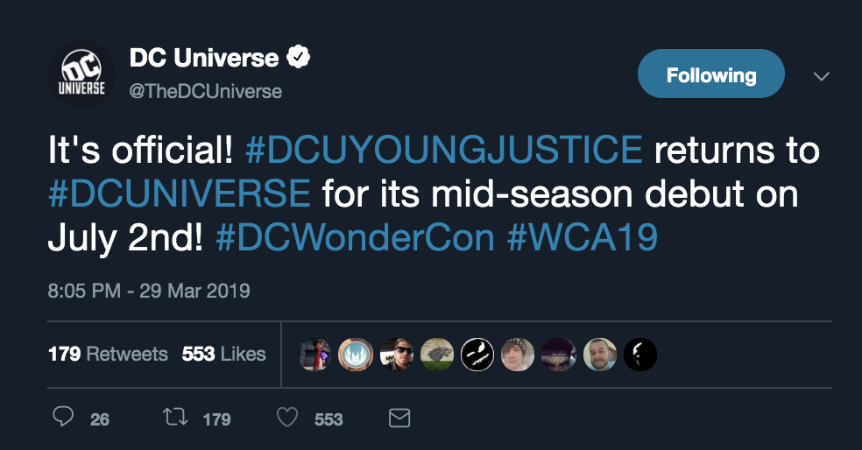View the 553 Likes list
The width and height of the screenshot is (862, 450).
click(x=223, y=354)
